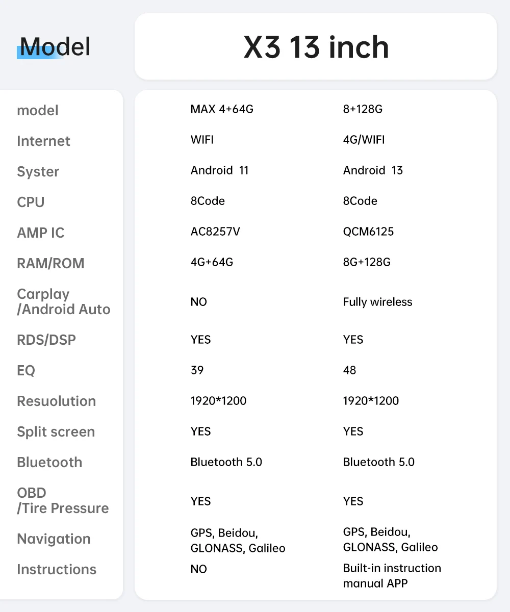The image size is (510, 612).
Task: Click the 'Navigation' row label
Action: tap(54, 539)
